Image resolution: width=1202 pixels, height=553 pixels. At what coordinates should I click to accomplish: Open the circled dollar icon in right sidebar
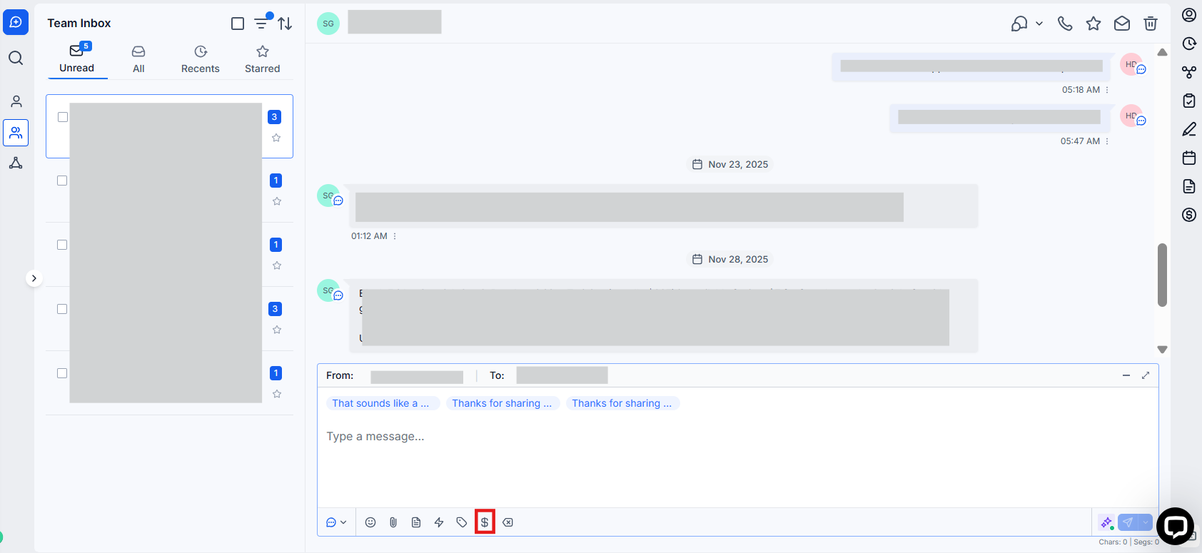(1189, 215)
